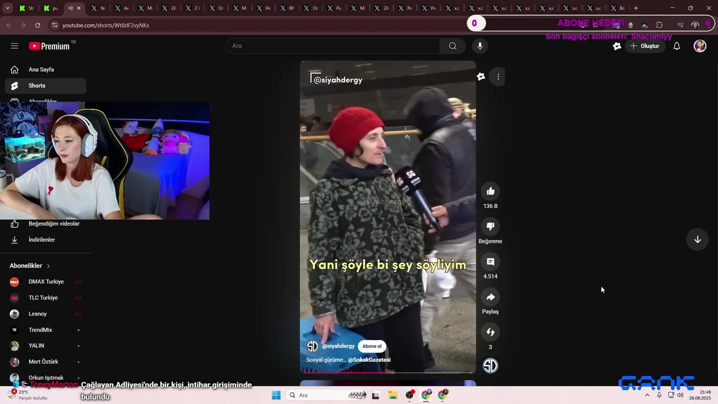Select Shorts in sidebar

pyautogui.click(x=45, y=86)
